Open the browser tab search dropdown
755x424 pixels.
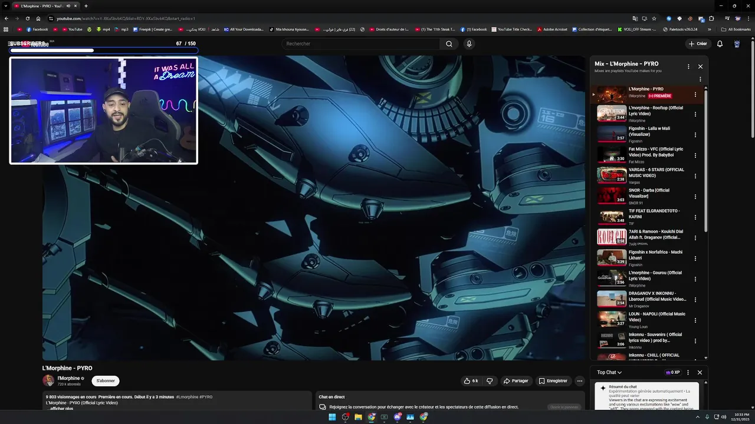pyautogui.click(x=6, y=6)
